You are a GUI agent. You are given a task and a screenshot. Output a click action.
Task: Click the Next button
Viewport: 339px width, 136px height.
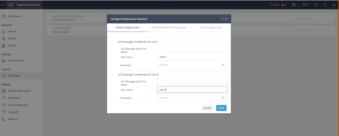coord(221,108)
